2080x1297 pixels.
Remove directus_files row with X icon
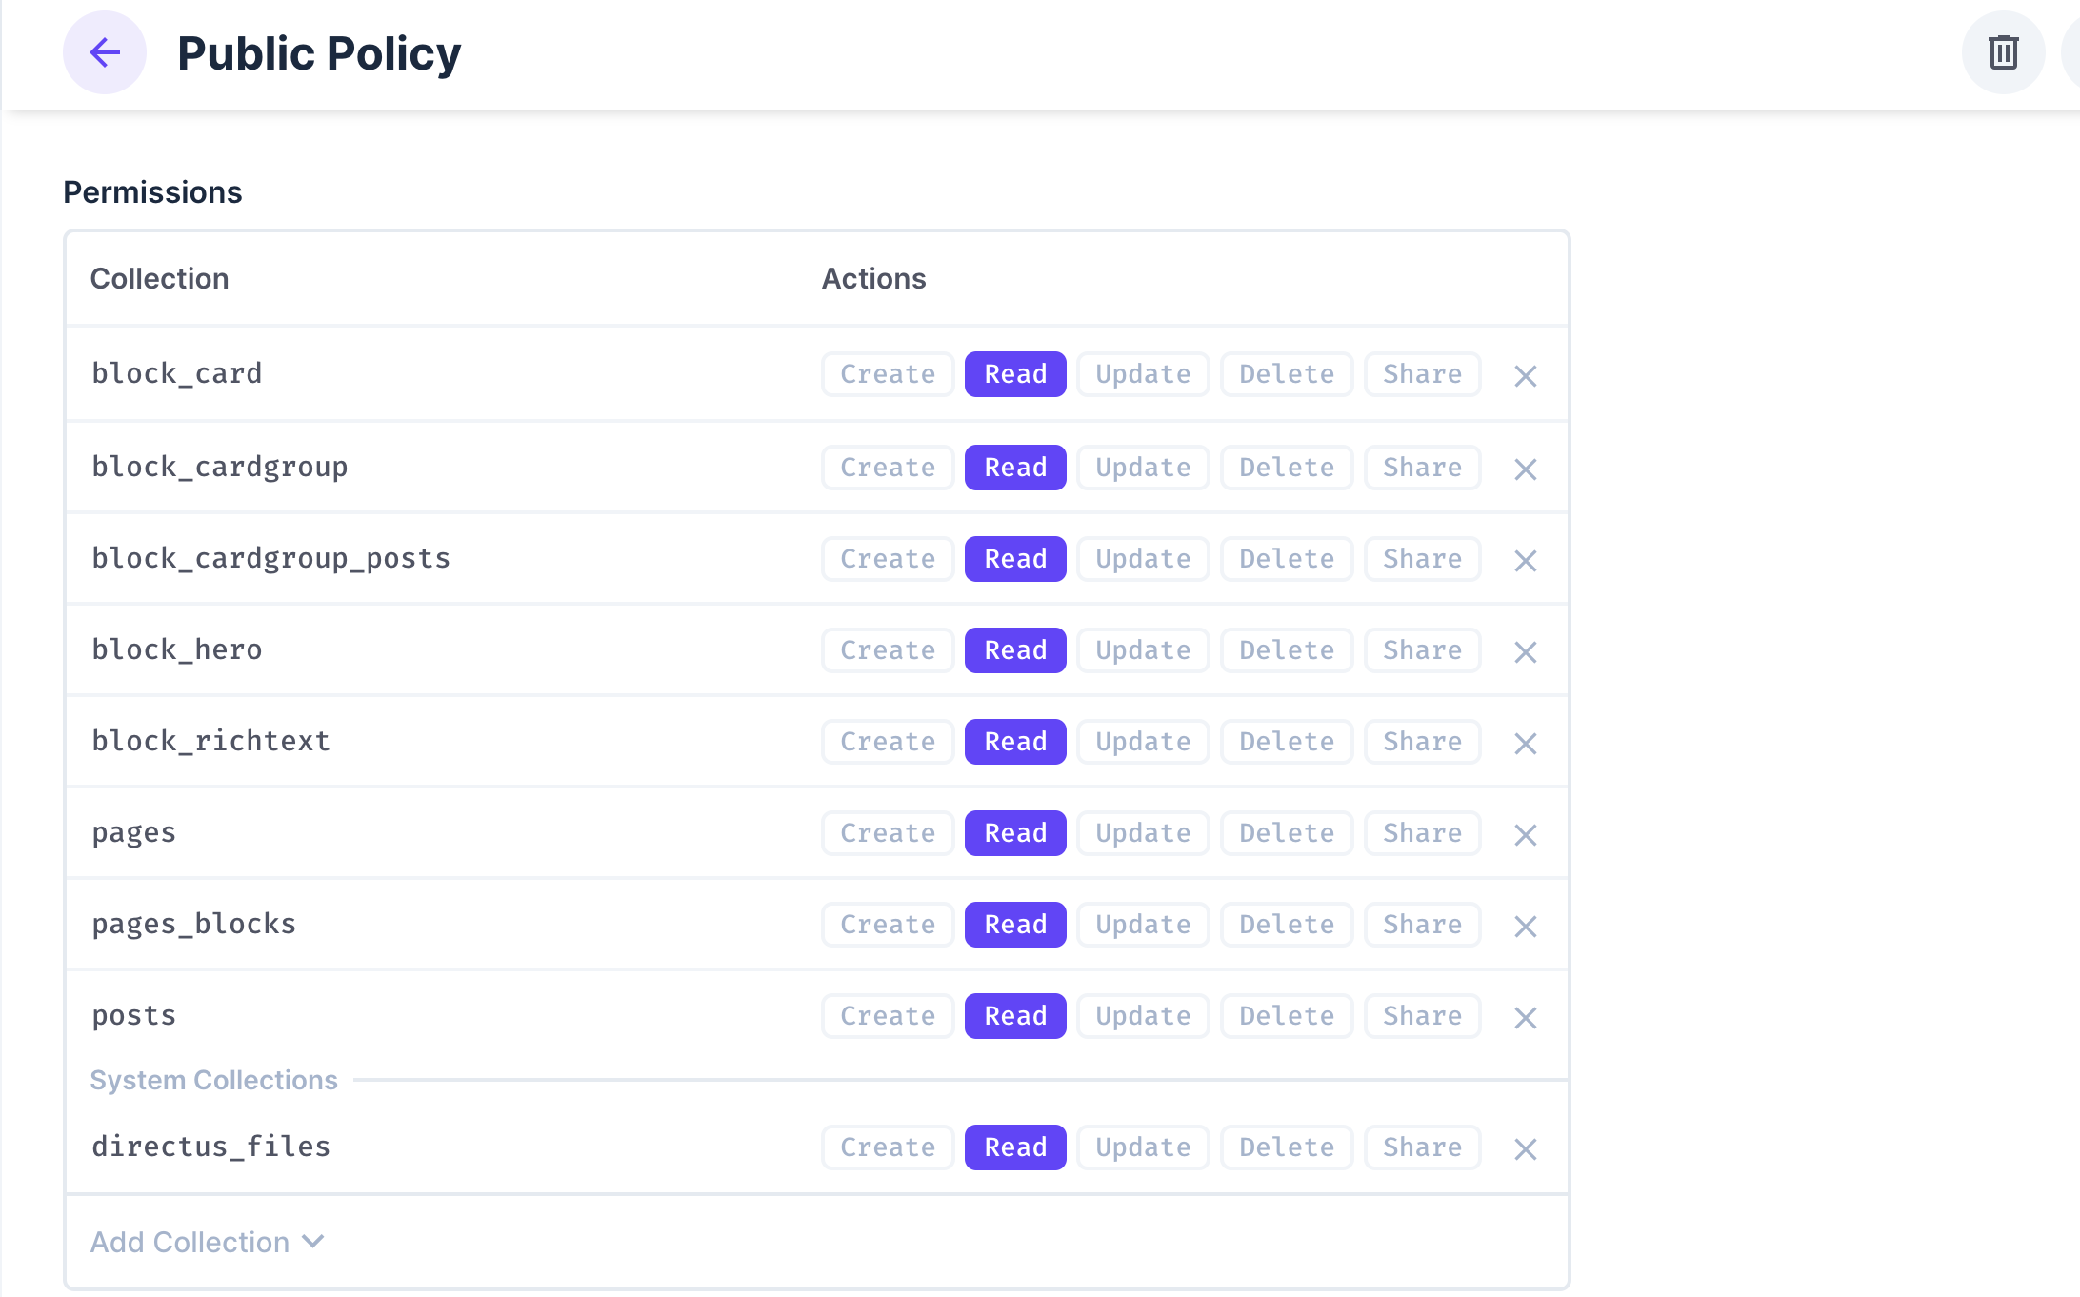click(x=1525, y=1148)
